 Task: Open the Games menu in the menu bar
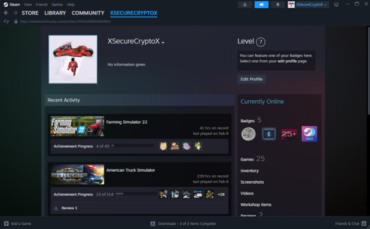(57, 4)
